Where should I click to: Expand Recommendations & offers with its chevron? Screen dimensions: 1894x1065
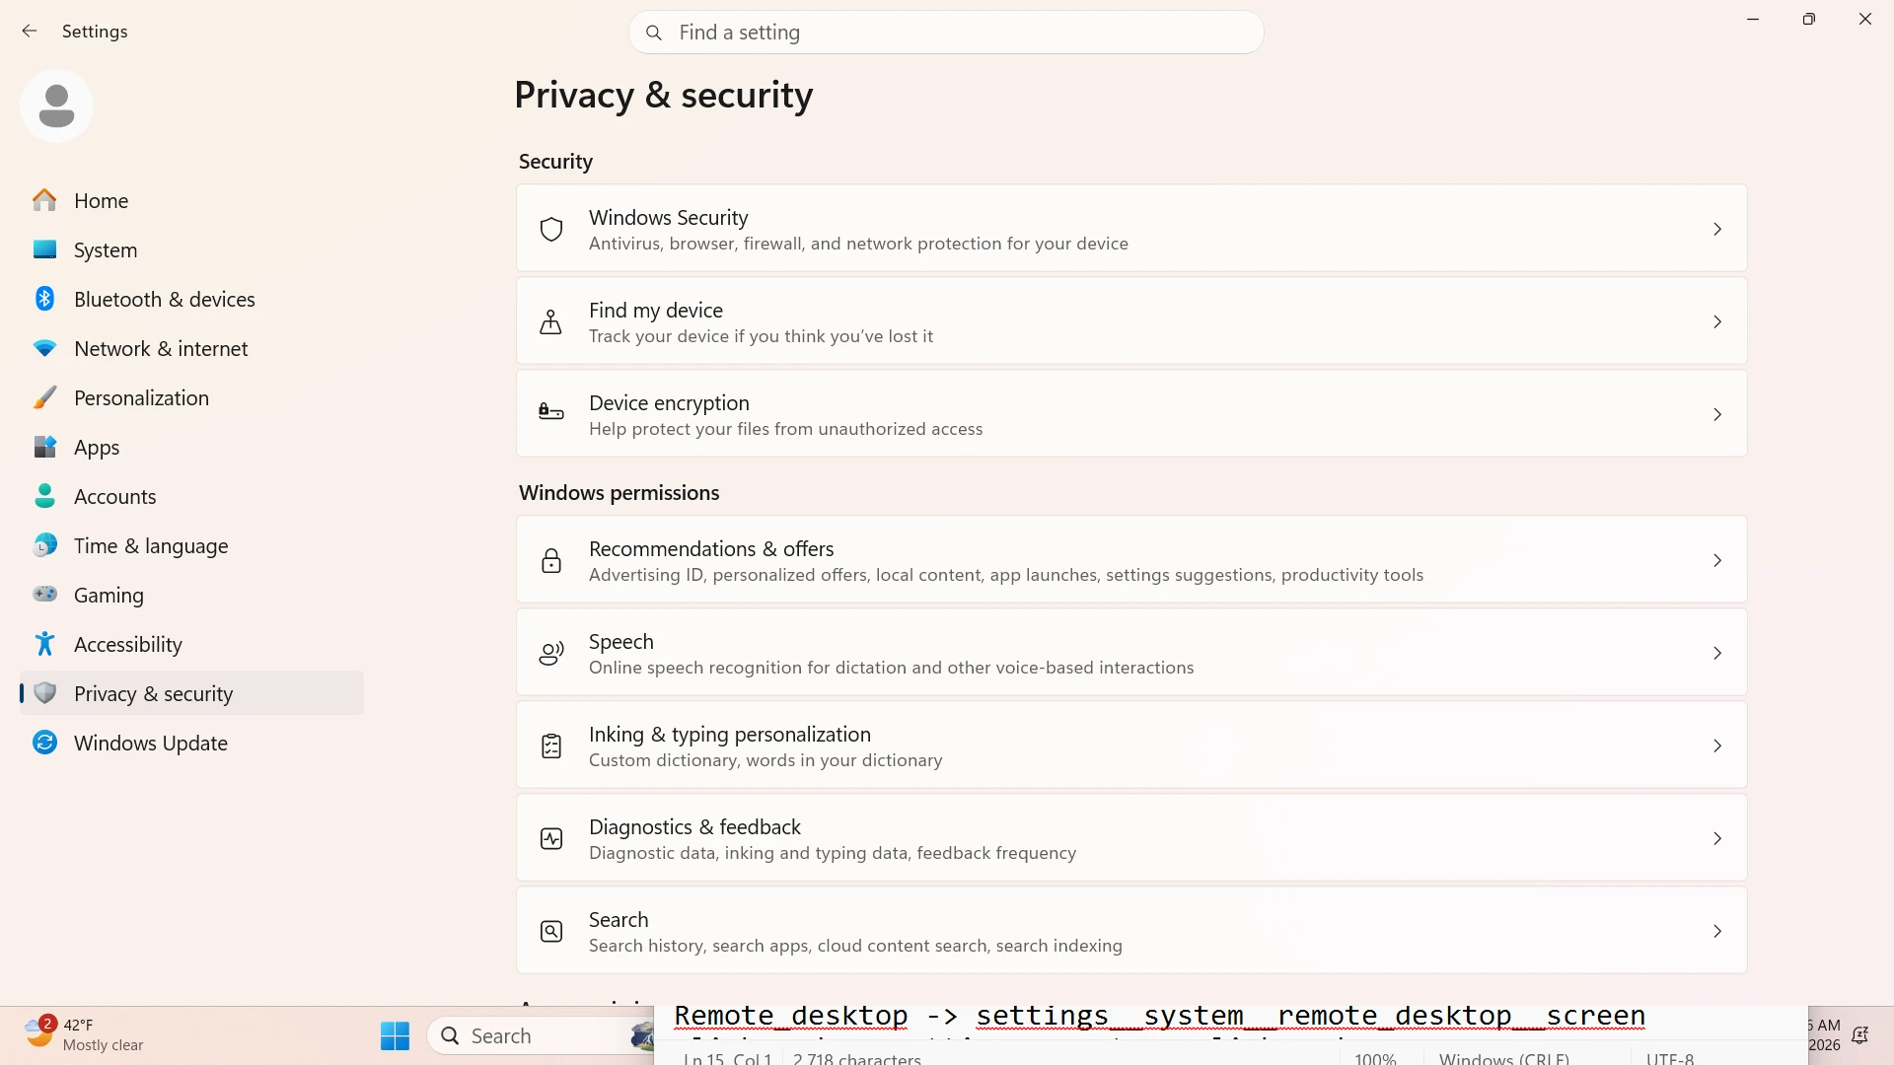[x=1717, y=560]
